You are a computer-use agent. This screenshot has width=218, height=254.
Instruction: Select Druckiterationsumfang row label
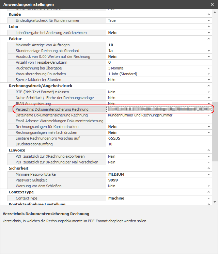coord(34,144)
